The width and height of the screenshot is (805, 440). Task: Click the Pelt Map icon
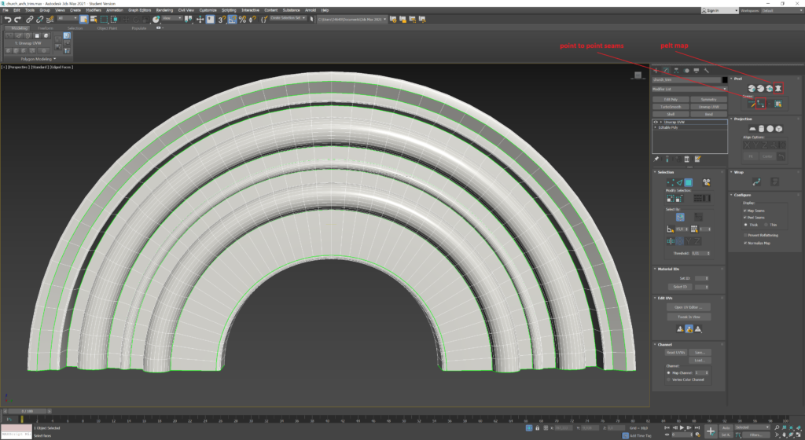(778, 88)
